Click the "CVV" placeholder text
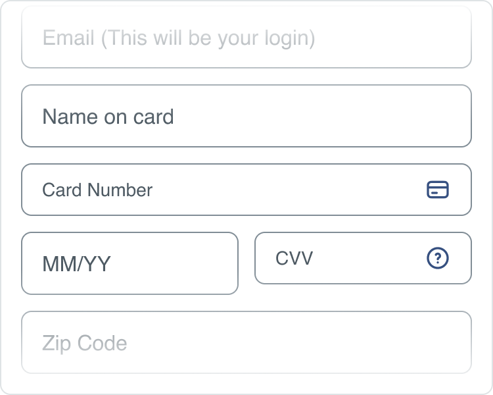The width and height of the screenshot is (493, 395). coord(294,258)
